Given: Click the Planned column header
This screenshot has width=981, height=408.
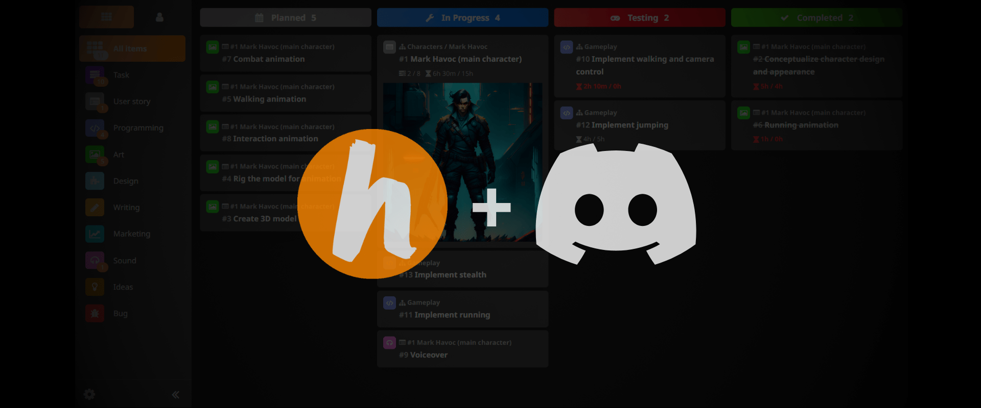Looking at the screenshot, I should [x=285, y=18].
